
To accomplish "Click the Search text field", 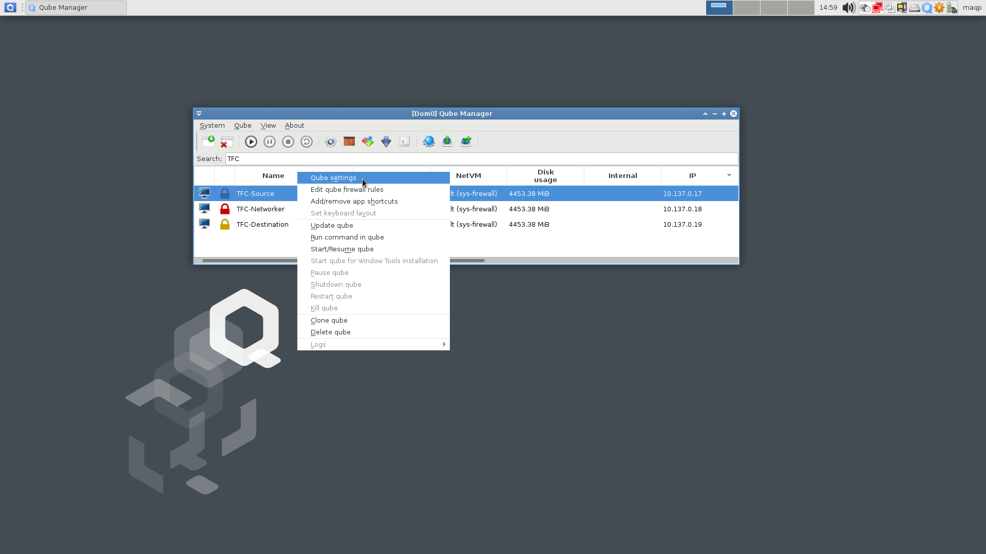I will pyautogui.click(x=481, y=159).
